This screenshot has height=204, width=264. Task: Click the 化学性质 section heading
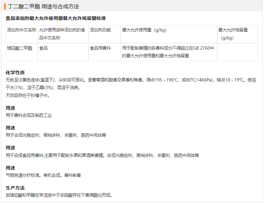pos(15,73)
